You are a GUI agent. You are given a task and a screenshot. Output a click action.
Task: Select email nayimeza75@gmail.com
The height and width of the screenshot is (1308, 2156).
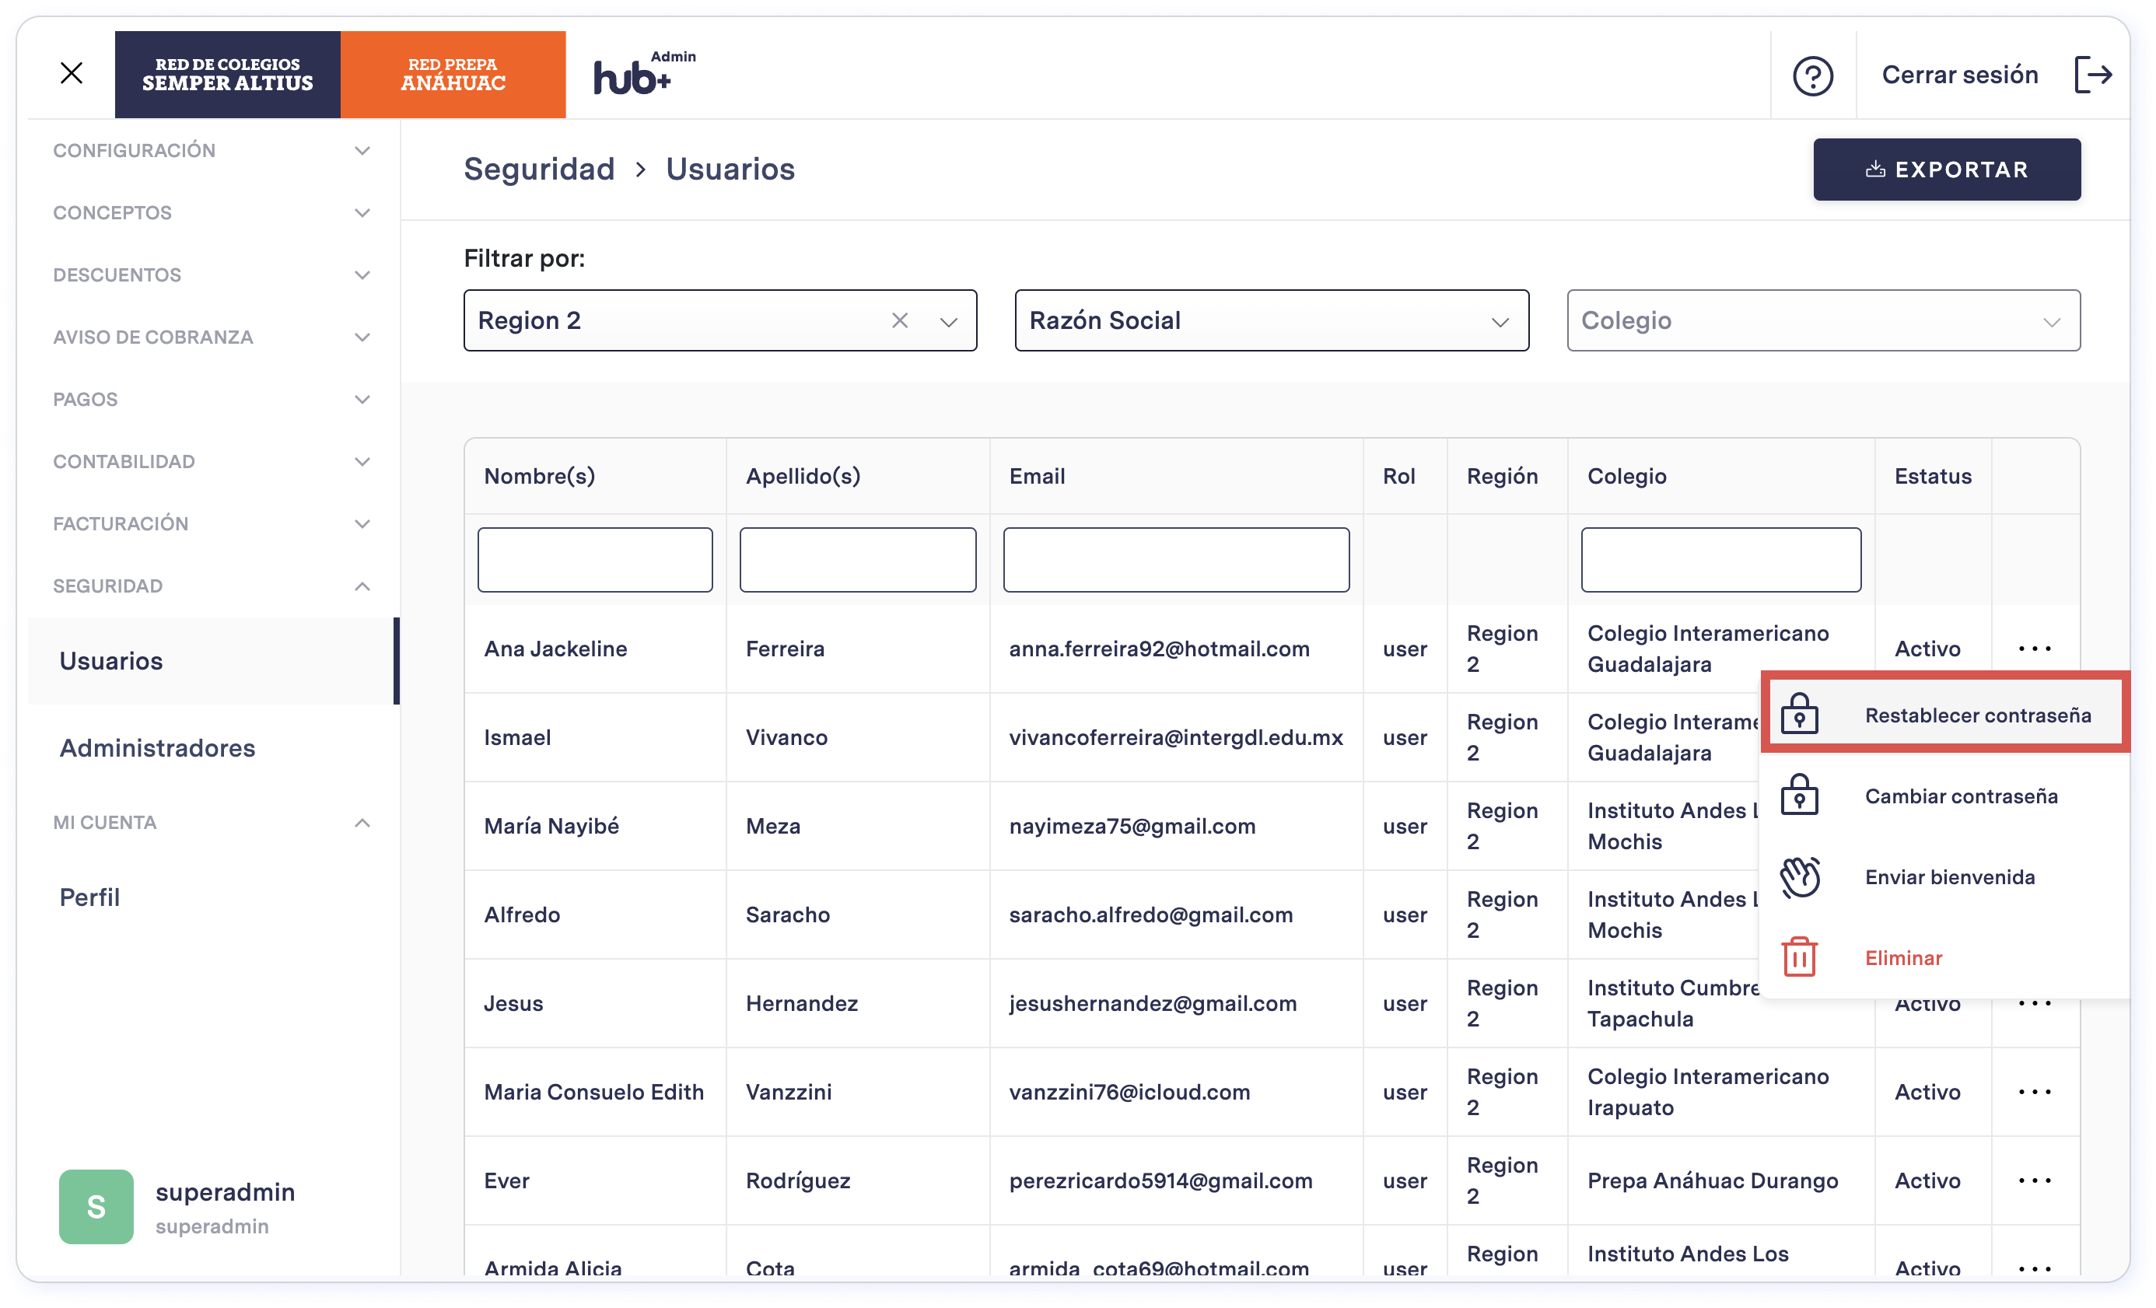(x=1132, y=825)
